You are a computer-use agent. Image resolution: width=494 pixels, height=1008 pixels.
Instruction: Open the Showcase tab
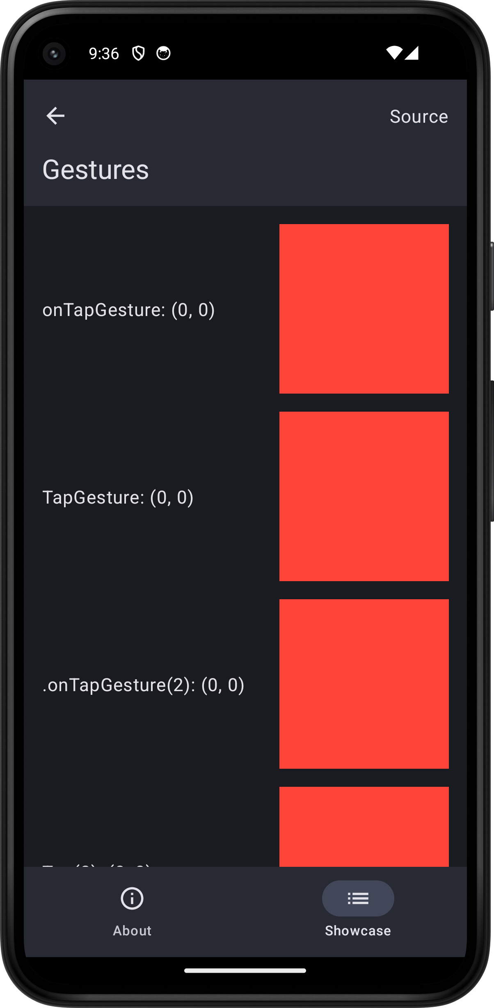(357, 911)
